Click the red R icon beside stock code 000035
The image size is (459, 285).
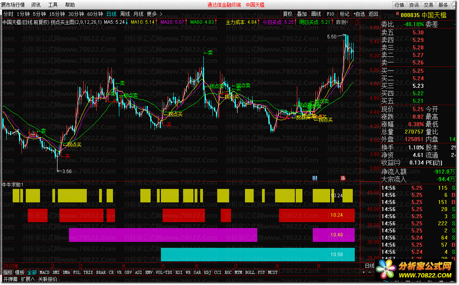pos(398,14)
